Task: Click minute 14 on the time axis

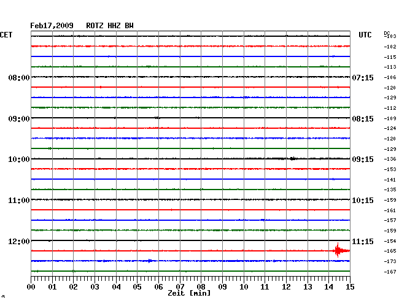Action: [x=329, y=287]
